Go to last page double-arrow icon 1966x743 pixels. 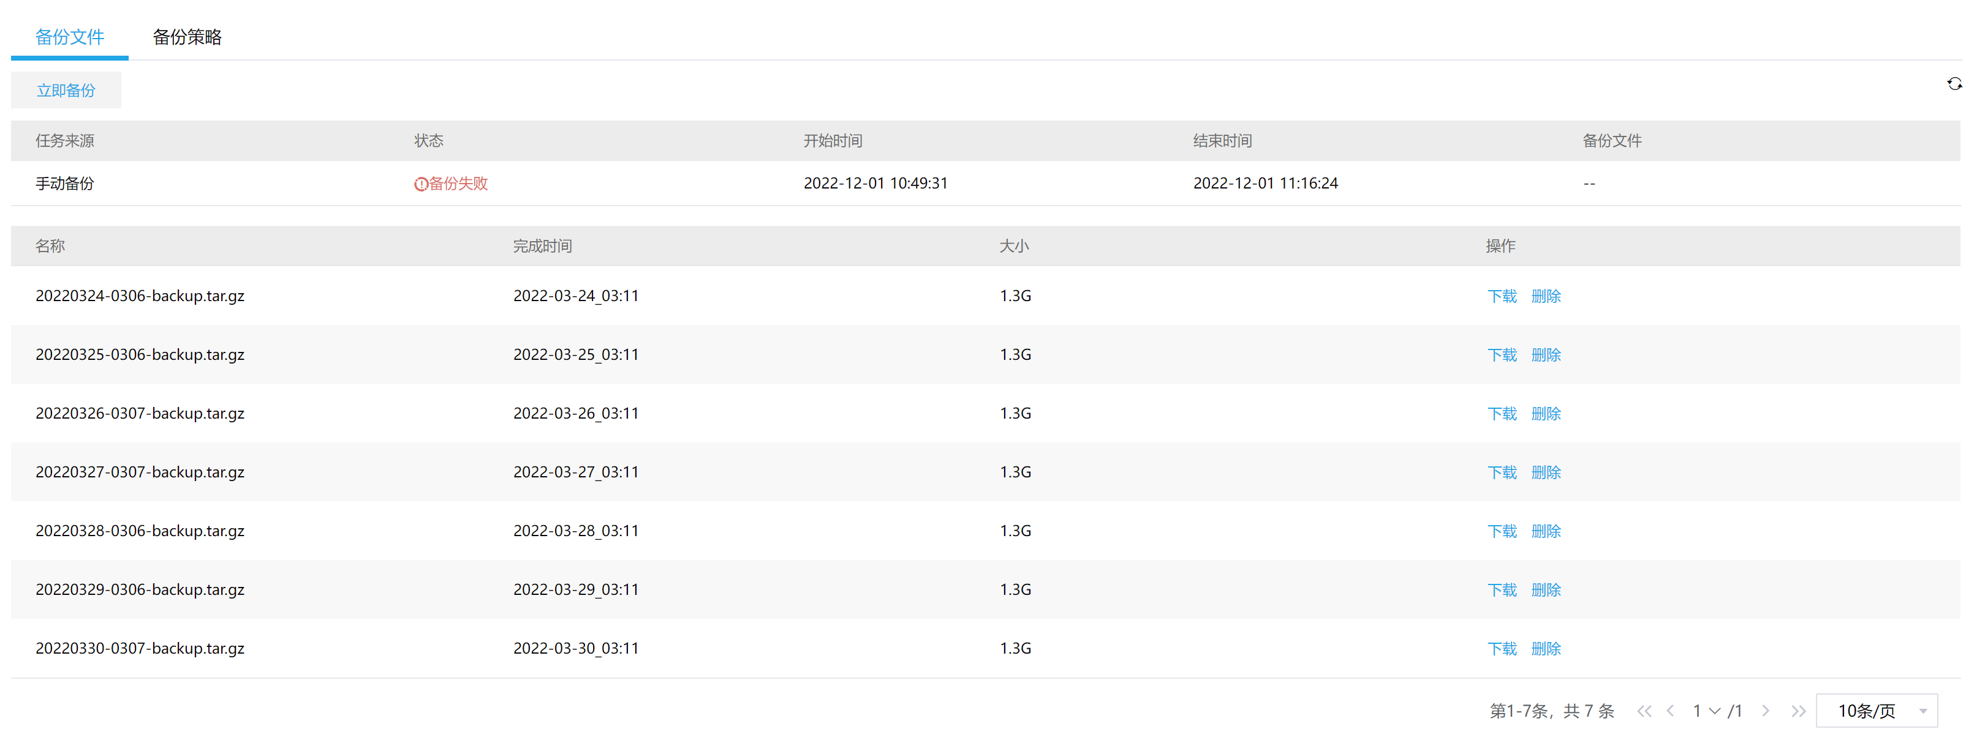click(x=1798, y=711)
